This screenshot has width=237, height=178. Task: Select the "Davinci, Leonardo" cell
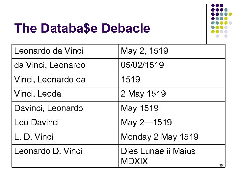(49, 108)
